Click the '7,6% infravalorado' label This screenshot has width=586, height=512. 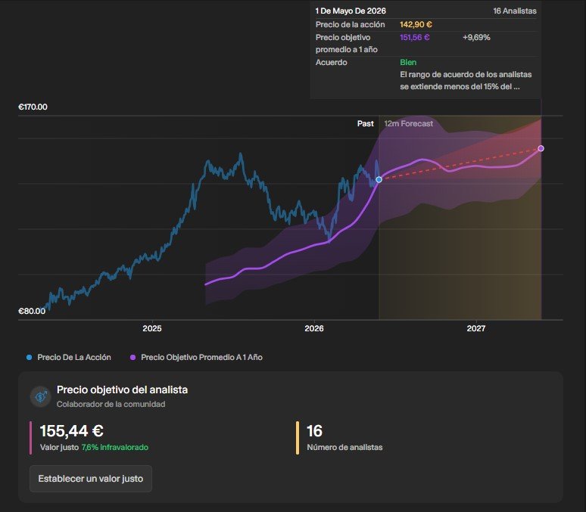(115, 447)
